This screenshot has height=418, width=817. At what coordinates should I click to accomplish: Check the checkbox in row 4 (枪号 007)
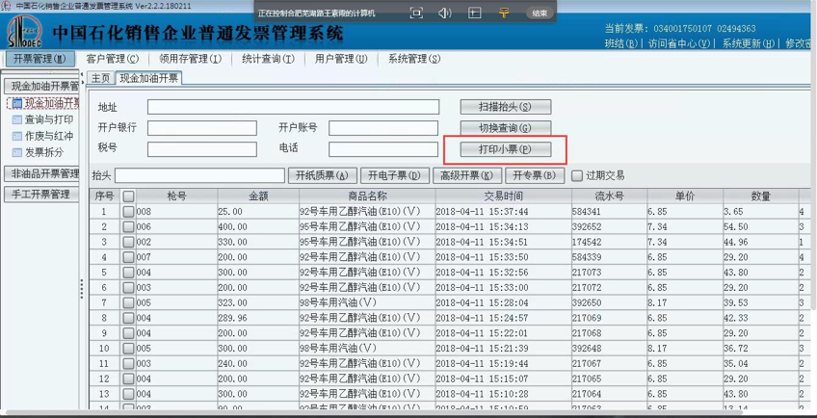tap(128, 257)
